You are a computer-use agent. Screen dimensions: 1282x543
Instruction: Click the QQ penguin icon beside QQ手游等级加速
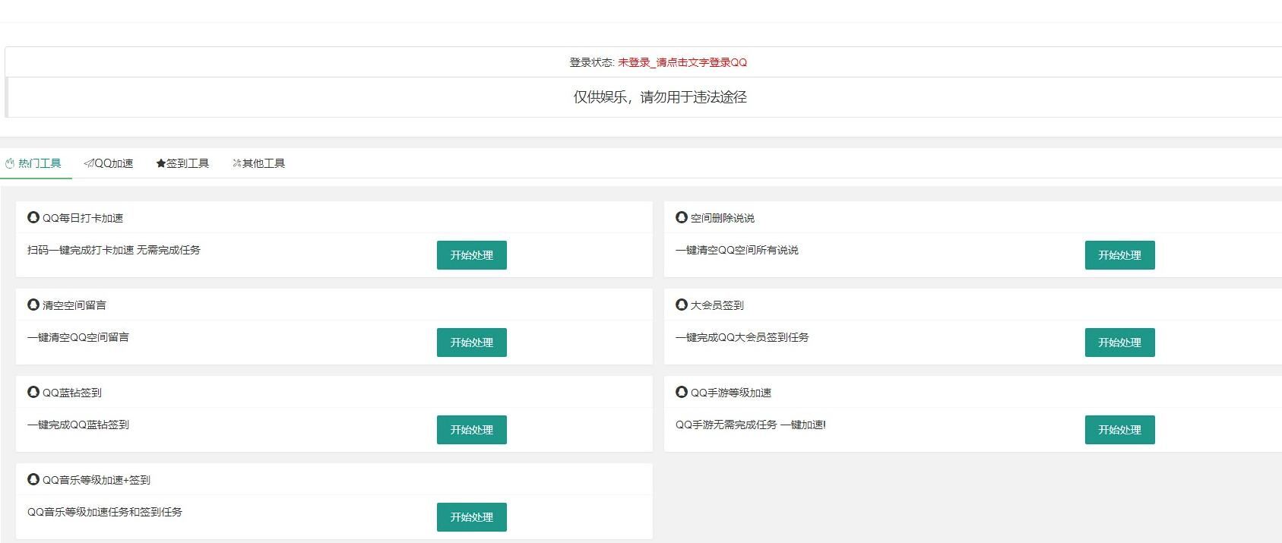click(x=682, y=392)
